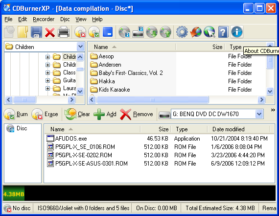Click the No disc status icon

[7, 208]
